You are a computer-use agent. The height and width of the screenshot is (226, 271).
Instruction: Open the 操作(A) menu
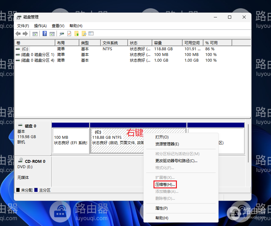tap(40, 26)
